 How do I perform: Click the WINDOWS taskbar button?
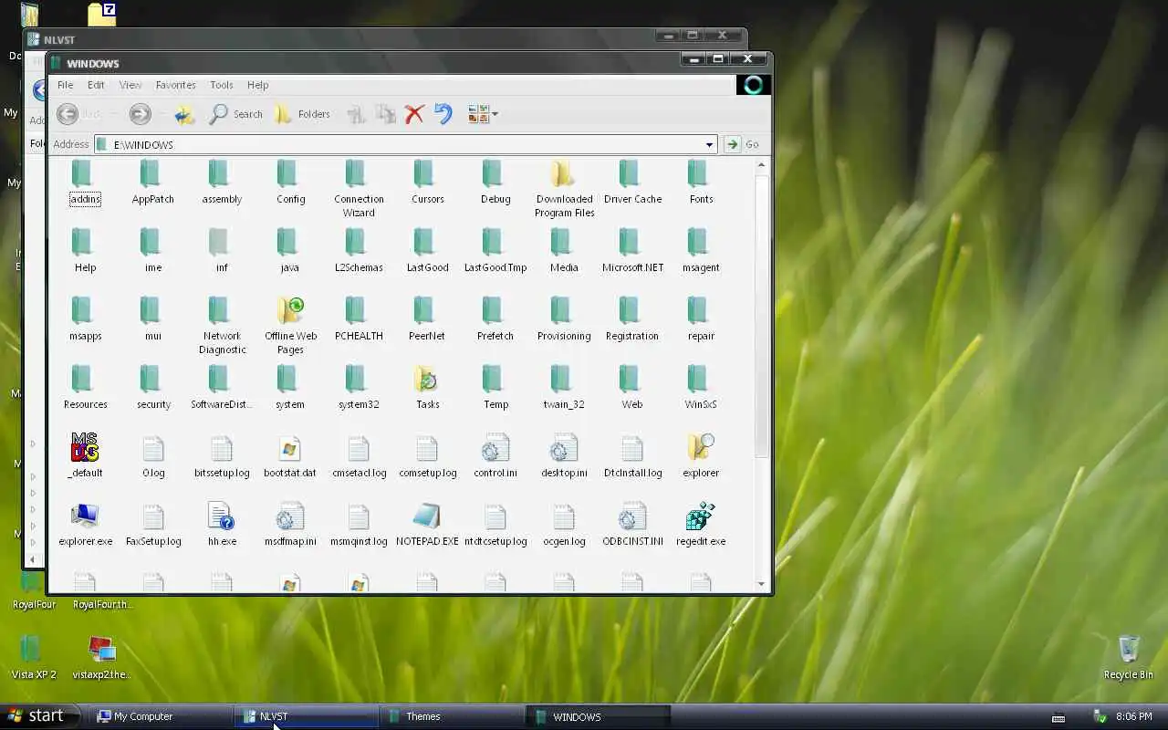point(598,716)
